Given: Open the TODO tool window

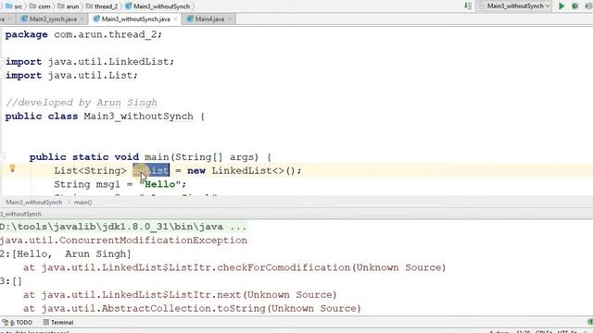Looking at the screenshot, I should coord(18,323).
